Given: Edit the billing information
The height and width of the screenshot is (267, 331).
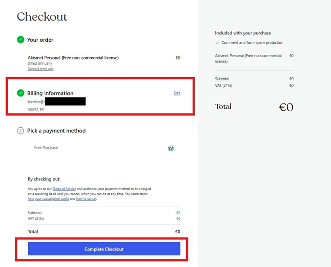Looking at the screenshot, I should point(177,93).
